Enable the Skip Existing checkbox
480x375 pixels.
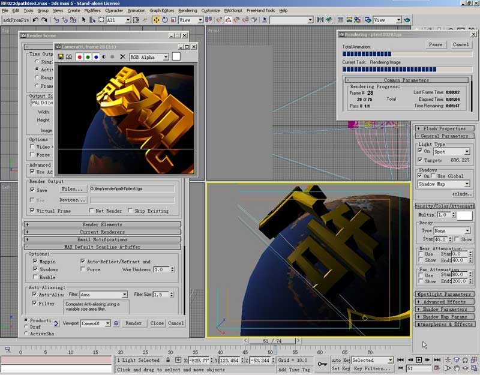[130, 211]
